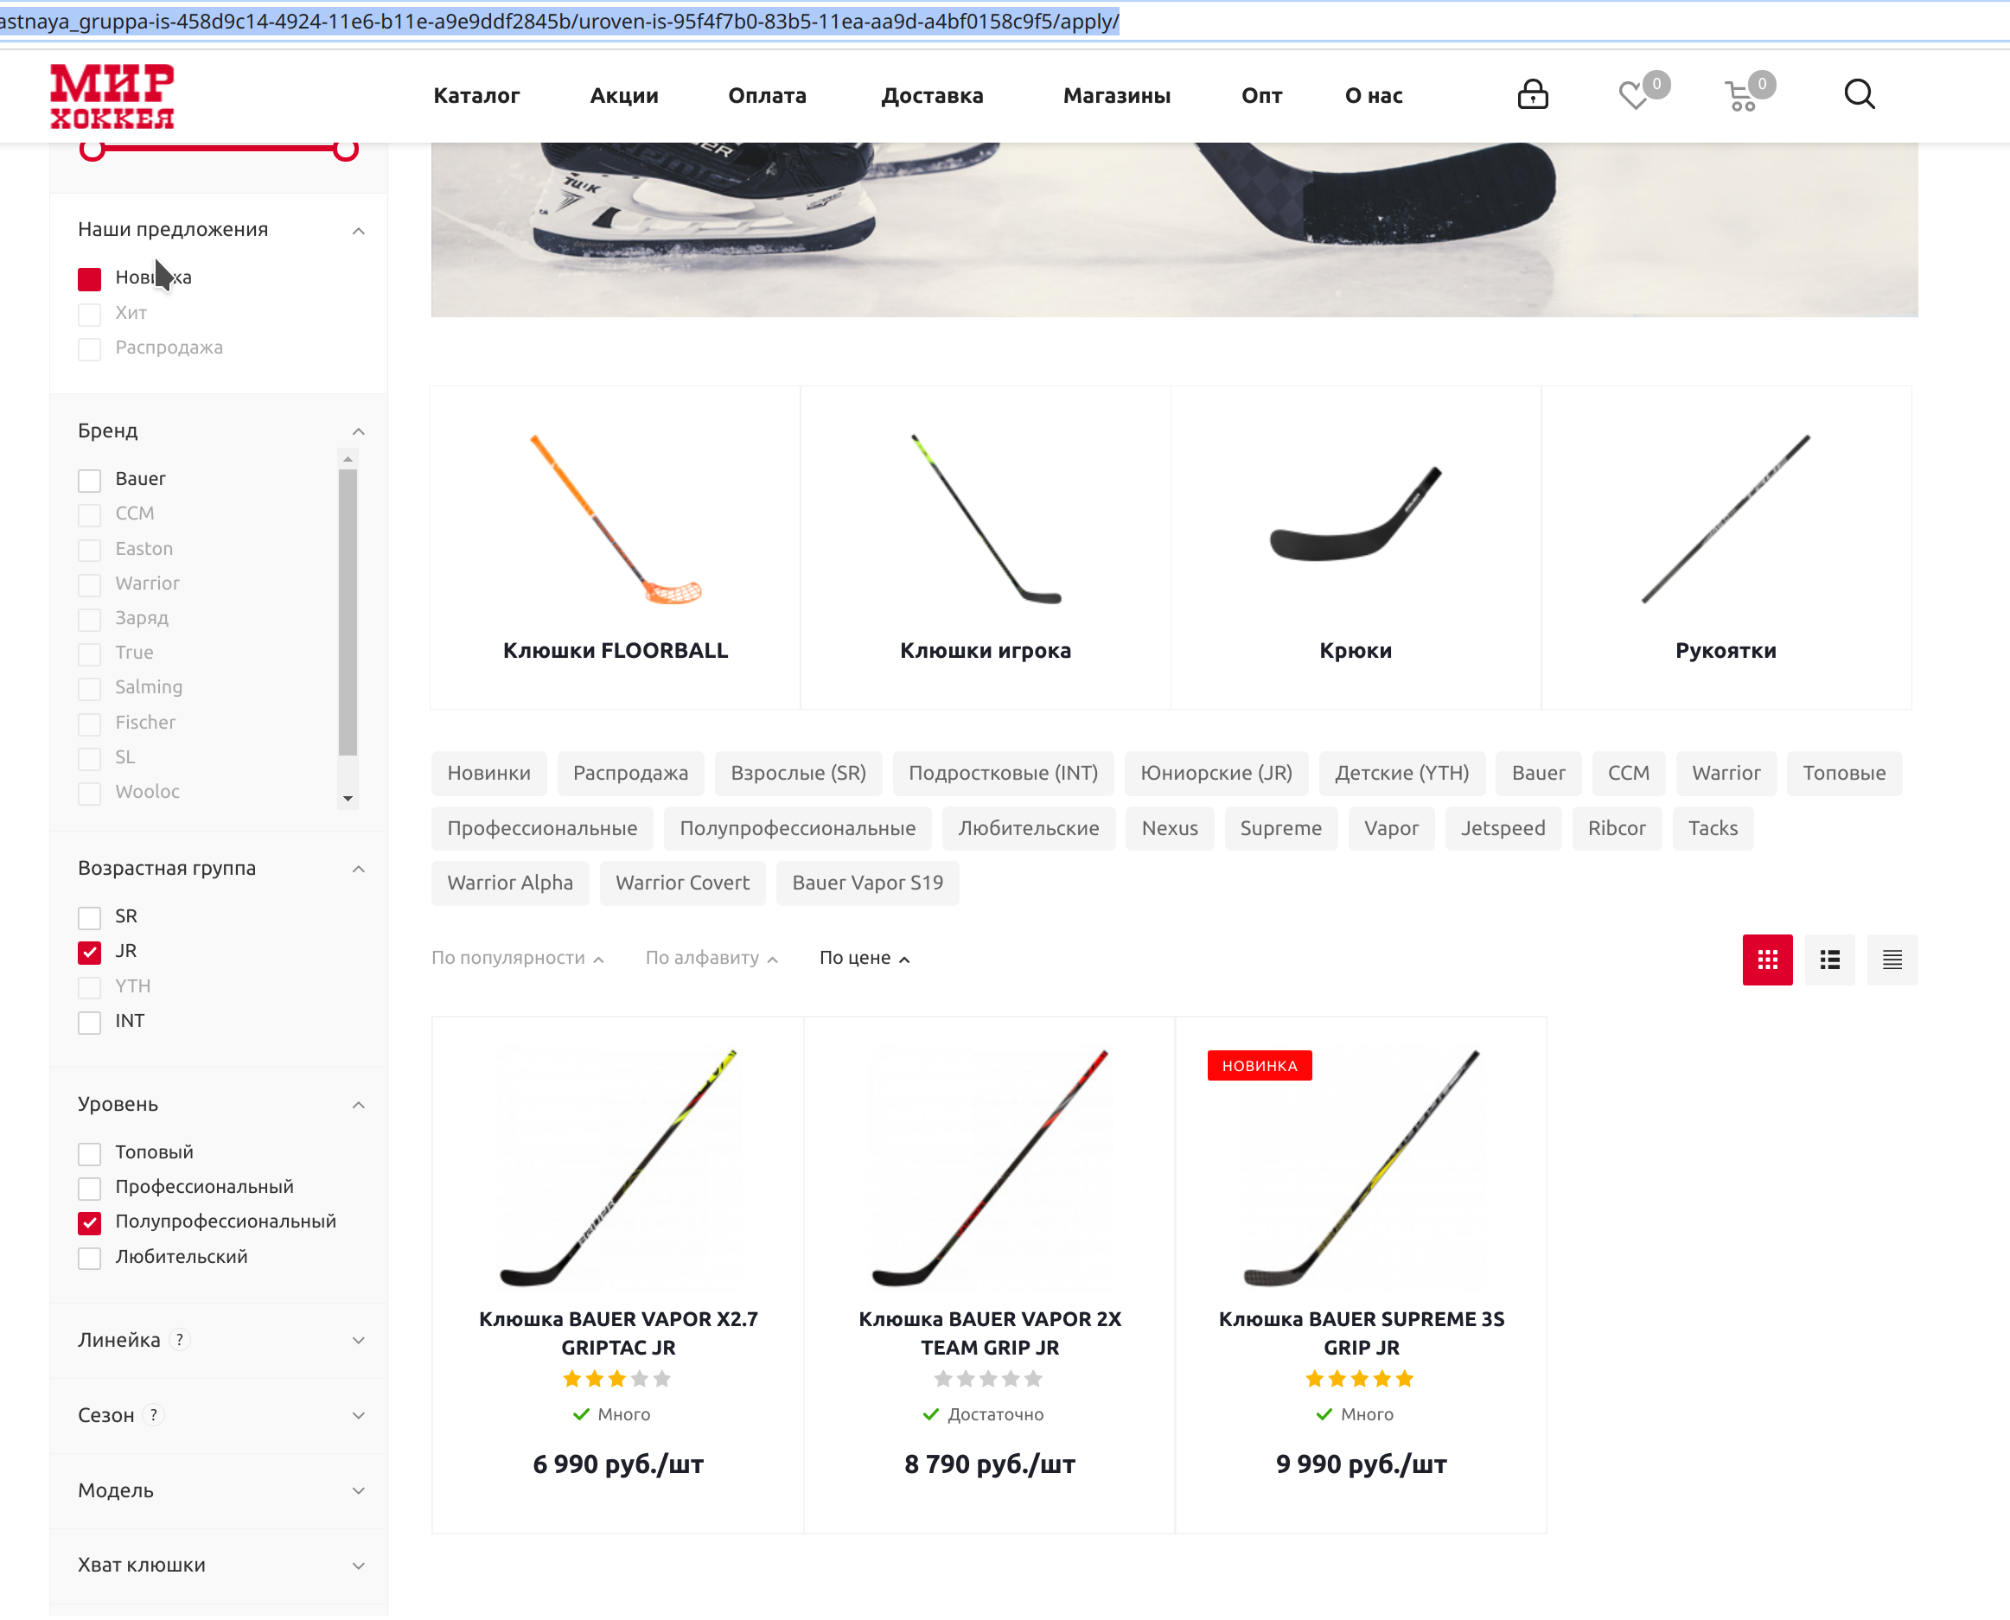Screen dimensions: 2010x1620
Task: Switch to compact table view
Action: click(1892, 960)
